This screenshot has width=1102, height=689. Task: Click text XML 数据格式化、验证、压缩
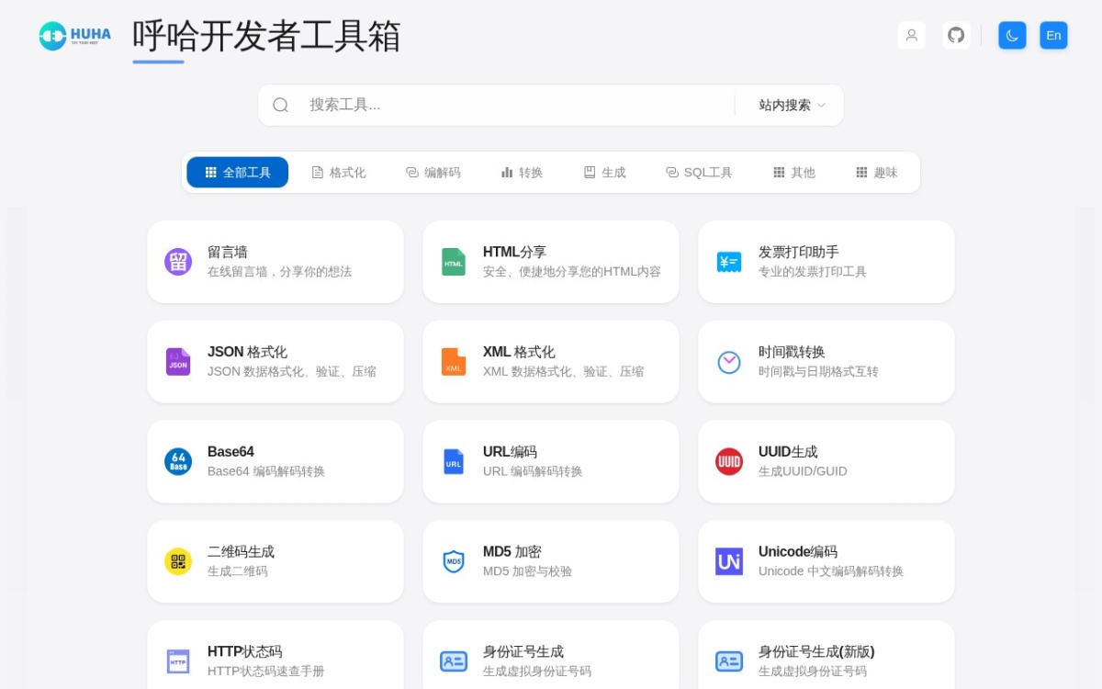[x=564, y=372]
